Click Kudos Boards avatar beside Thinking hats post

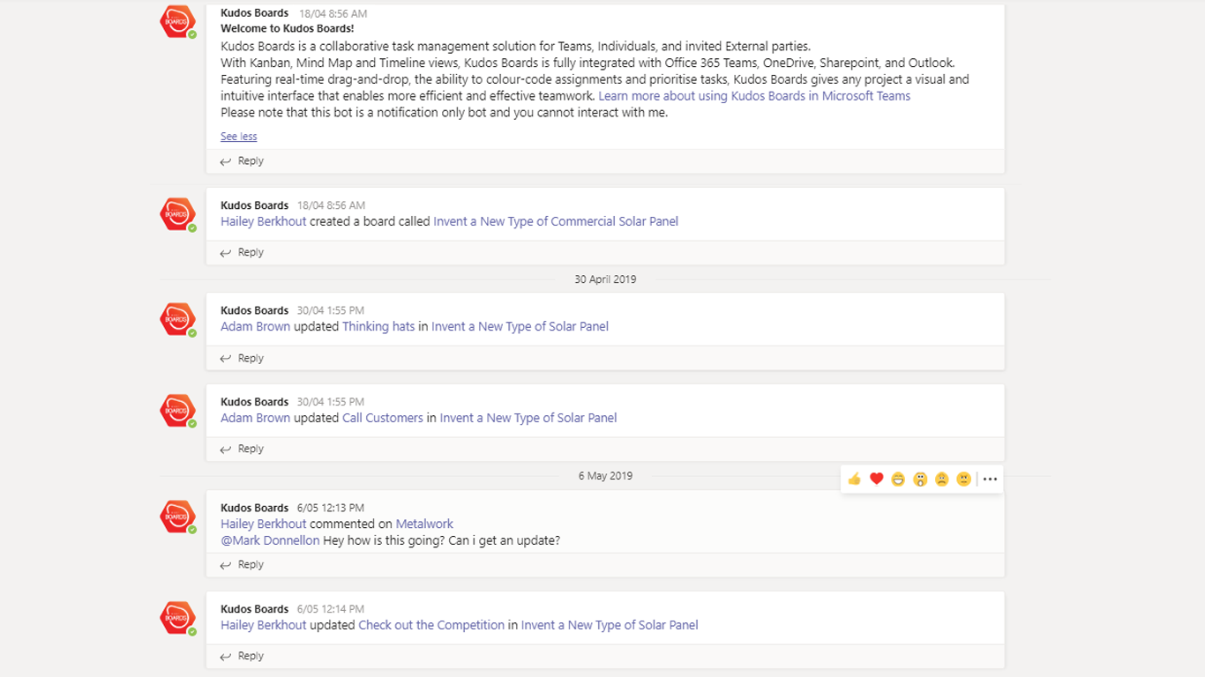coord(177,320)
